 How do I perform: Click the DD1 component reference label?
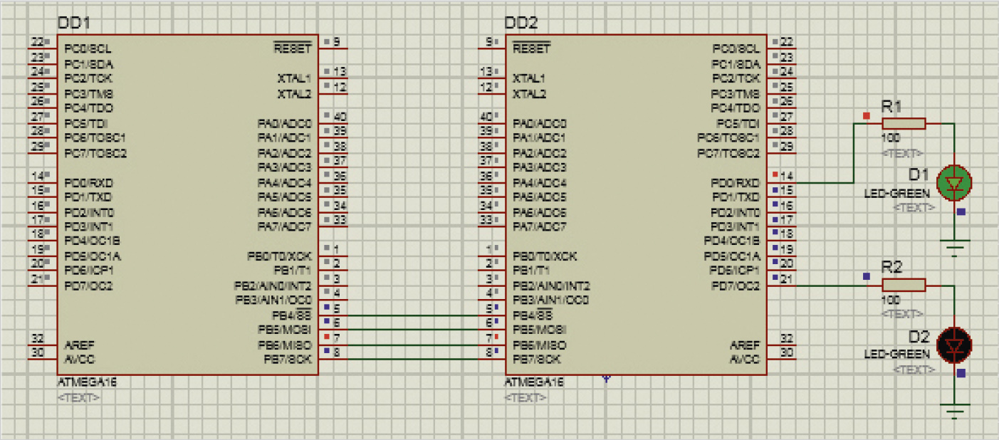(73, 23)
